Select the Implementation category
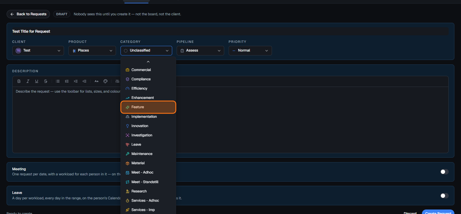 point(148,117)
